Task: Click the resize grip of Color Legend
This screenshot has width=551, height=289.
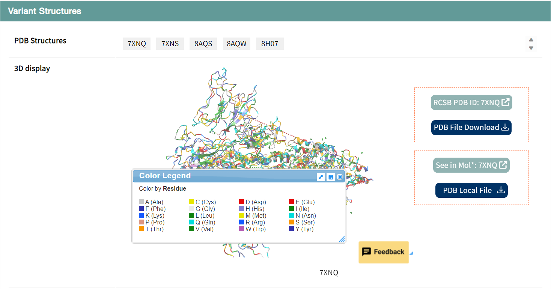Action: (x=342, y=239)
